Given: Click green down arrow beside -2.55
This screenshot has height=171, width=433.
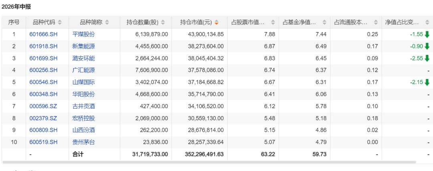Looking at the screenshot, I should [x=427, y=58].
